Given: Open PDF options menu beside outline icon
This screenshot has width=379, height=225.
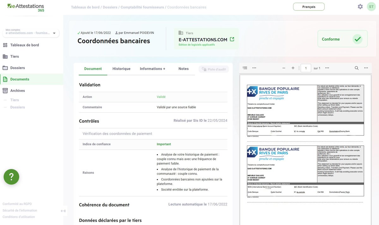Looking at the screenshot, I should coord(254,68).
